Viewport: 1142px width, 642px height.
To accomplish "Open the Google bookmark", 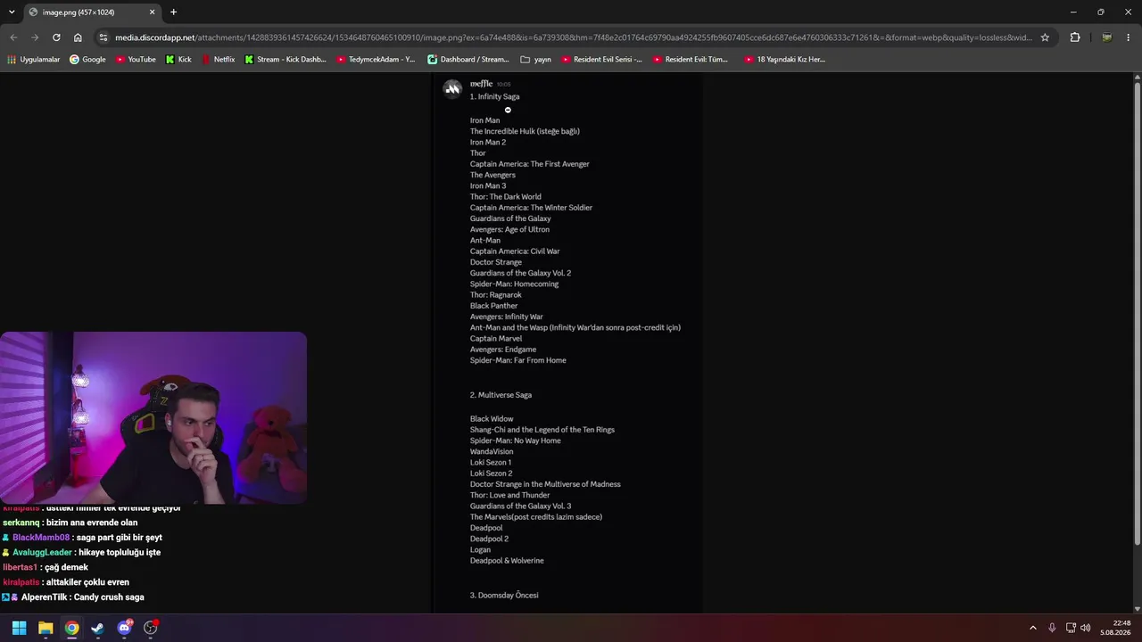I will [x=87, y=60].
